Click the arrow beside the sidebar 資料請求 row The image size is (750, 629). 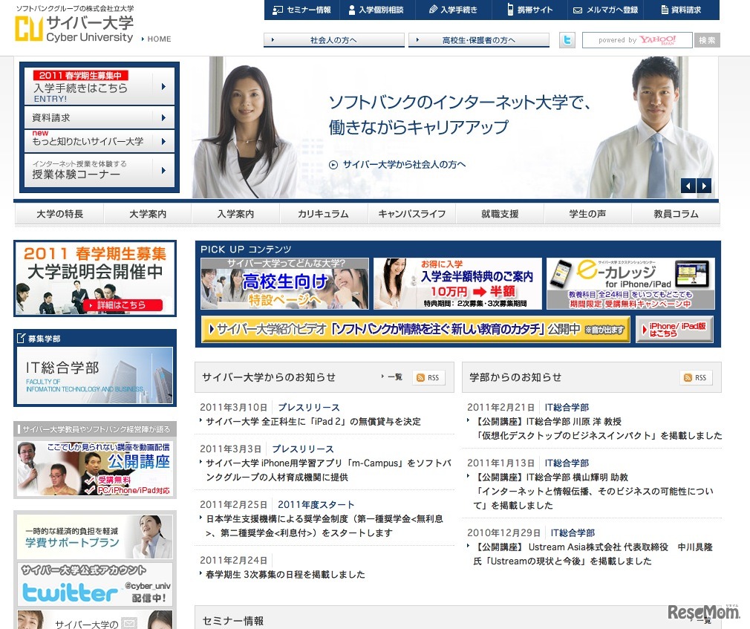pyautogui.click(x=163, y=117)
